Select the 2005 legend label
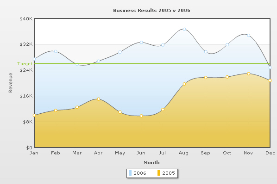The height and width of the screenshot is (184, 277). point(169,173)
